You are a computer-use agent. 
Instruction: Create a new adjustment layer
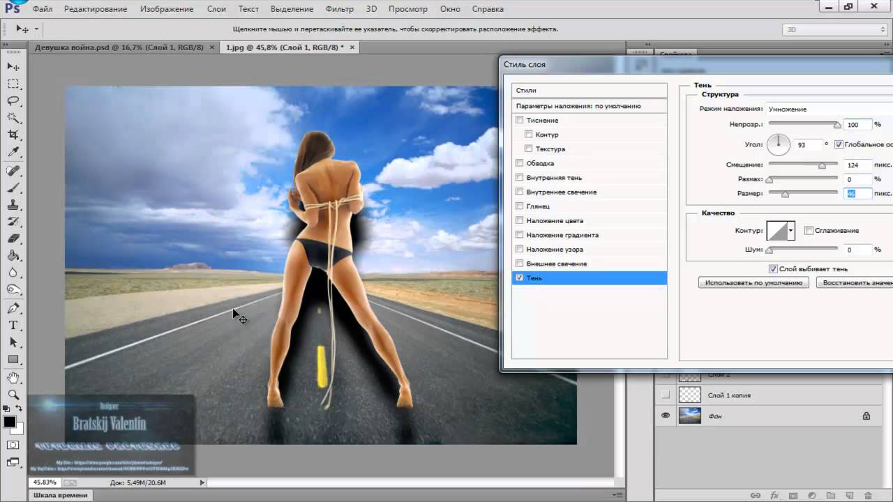(x=812, y=495)
